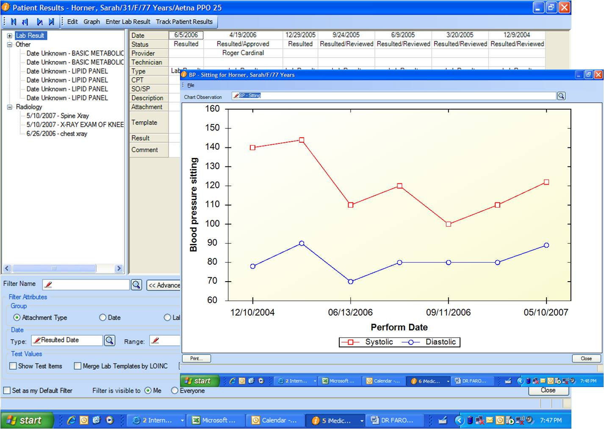The height and width of the screenshot is (429, 604).
Task: Open the Graph menu
Action: point(91,22)
